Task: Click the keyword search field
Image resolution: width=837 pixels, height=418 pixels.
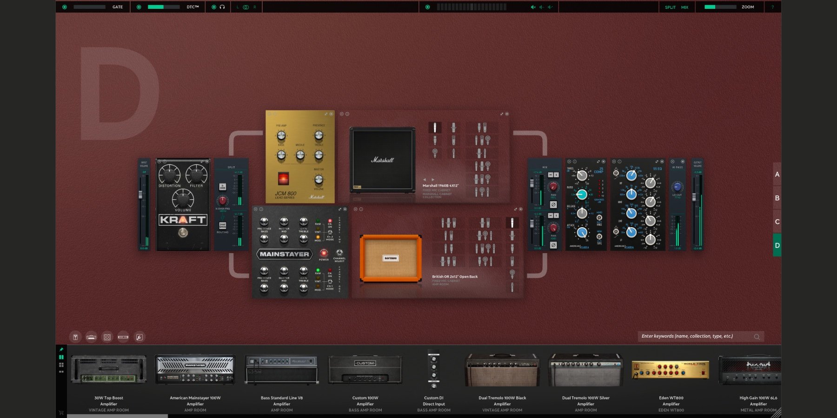Action: [x=695, y=336]
